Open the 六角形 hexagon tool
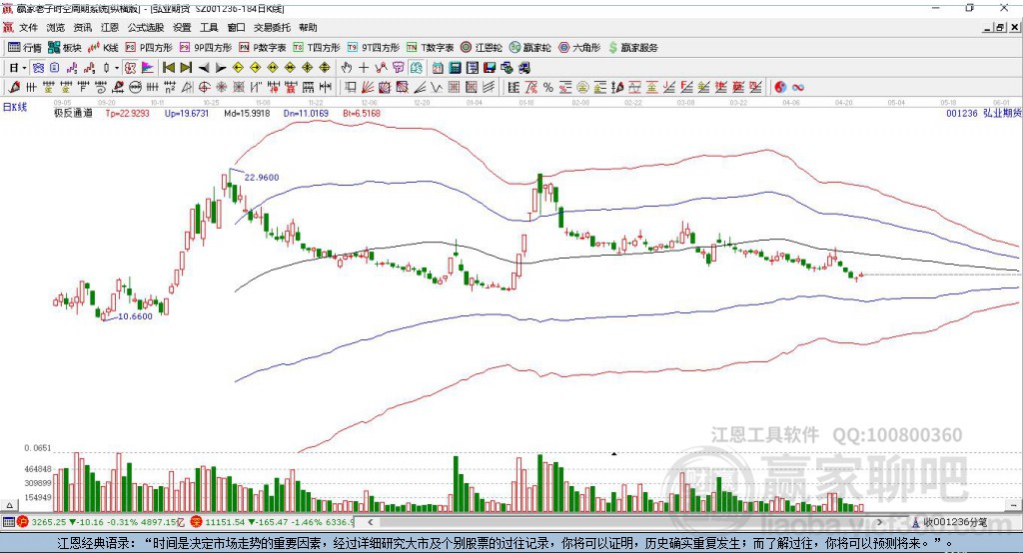Image resolution: width=1023 pixels, height=553 pixels. click(x=579, y=48)
